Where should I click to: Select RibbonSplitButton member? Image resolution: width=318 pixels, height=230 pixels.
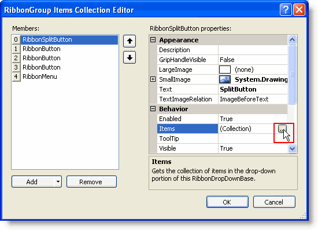click(x=69, y=39)
